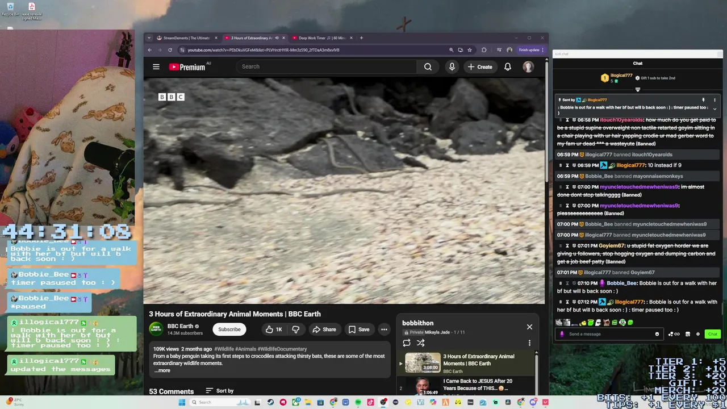The image size is (727, 409).
Task: Open the Sort by comments dropdown
Action: pyautogui.click(x=219, y=391)
